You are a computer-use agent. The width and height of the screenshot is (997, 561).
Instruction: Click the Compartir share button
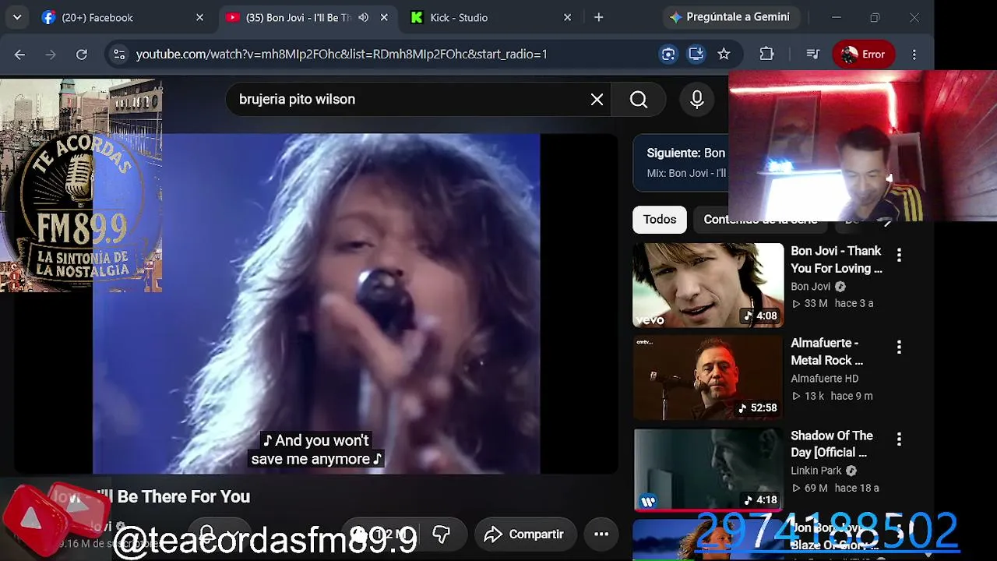[x=524, y=534]
